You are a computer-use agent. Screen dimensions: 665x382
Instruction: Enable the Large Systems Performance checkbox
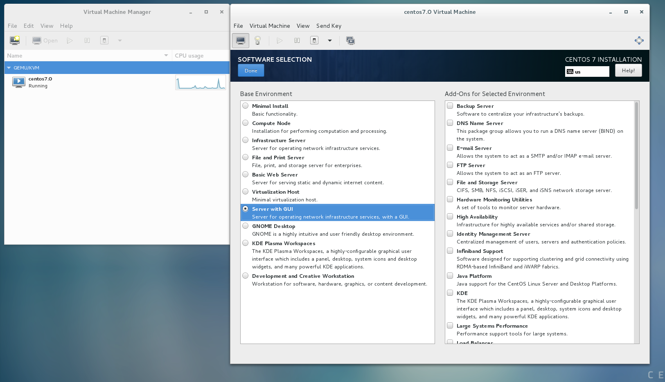[x=450, y=326]
